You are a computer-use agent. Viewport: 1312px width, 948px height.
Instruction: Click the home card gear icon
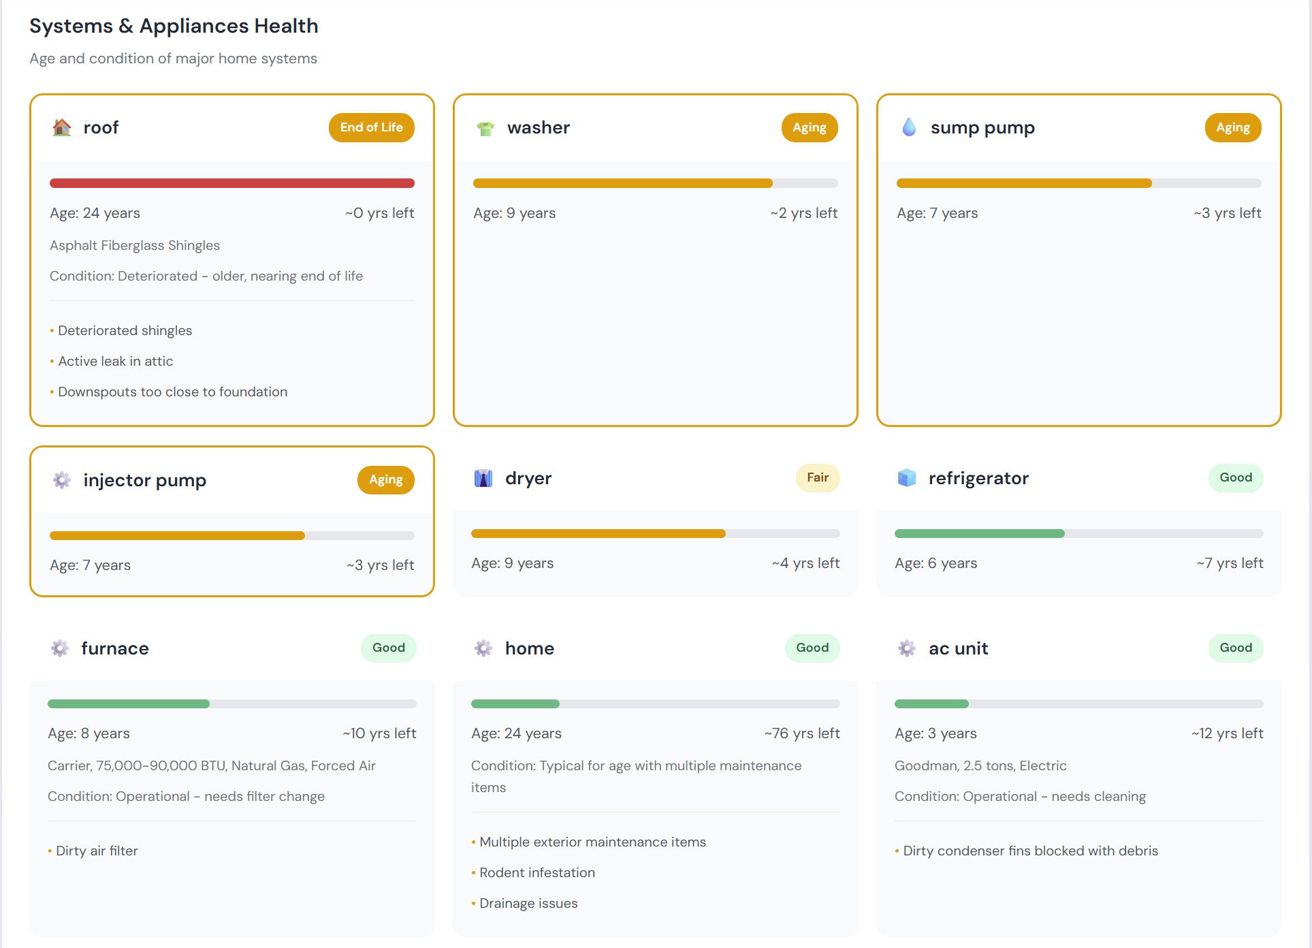(x=483, y=648)
